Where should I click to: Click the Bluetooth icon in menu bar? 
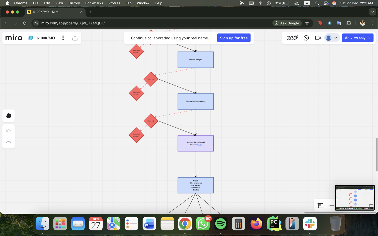tap(260, 3)
